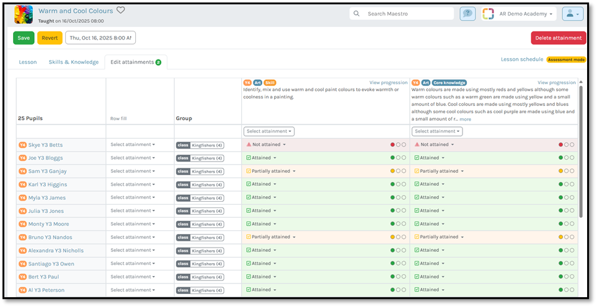Select the red circle for Skye's skill attainment

[392, 145]
